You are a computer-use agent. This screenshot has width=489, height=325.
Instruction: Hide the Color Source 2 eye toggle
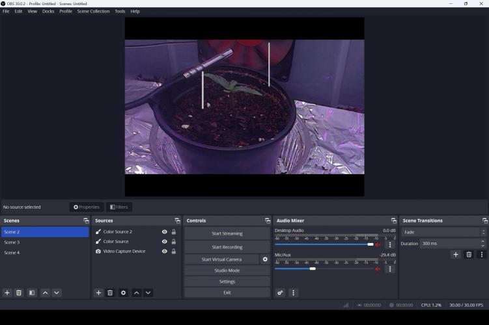165,232
